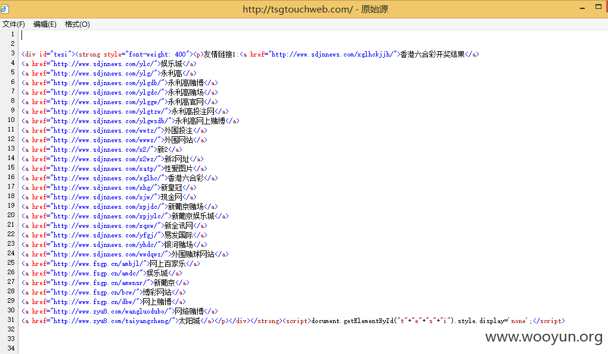Click the text 香港六合彩开奖结果 on line 3
Viewport: 608px width, 354px height.
tap(432, 54)
